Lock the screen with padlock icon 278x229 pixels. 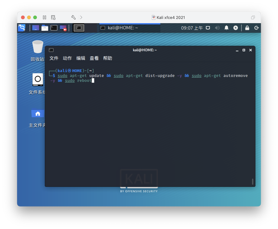click(x=247, y=28)
